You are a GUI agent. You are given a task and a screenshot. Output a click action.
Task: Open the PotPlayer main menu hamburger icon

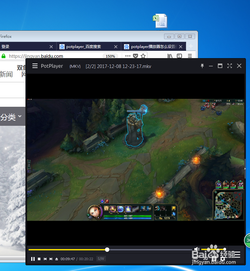pos(35,66)
